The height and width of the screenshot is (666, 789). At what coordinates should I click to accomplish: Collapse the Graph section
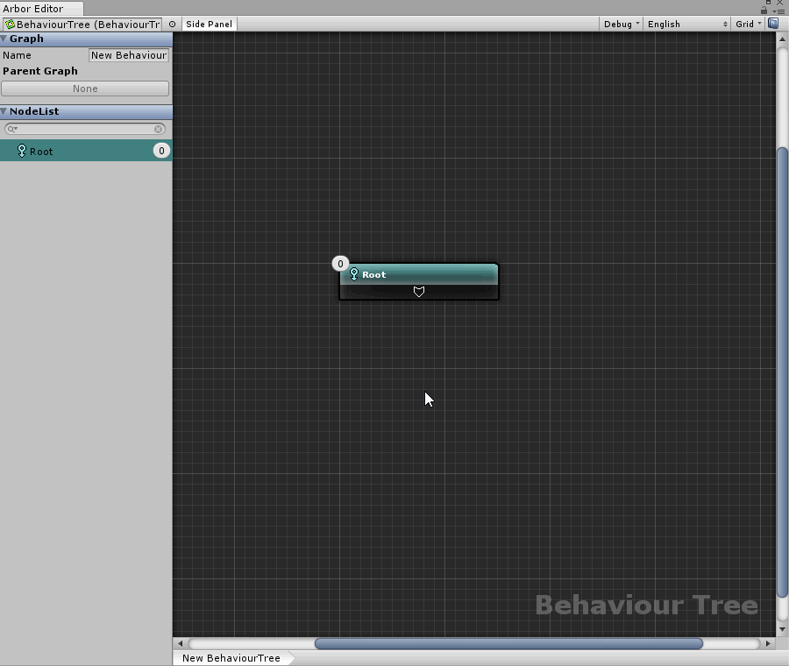click(x=4, y=39)
